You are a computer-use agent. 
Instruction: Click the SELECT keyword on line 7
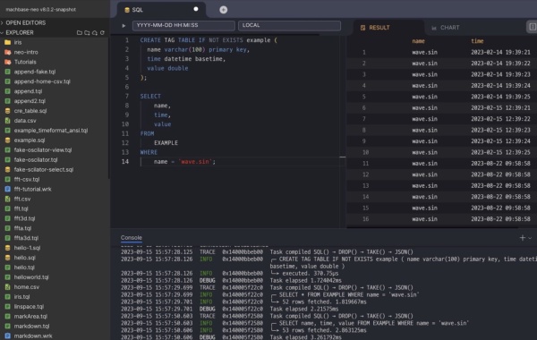[x=150, y=97]
